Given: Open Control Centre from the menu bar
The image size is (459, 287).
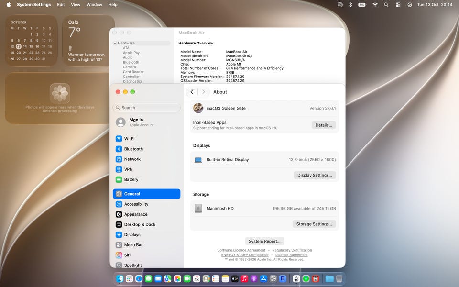Looking at the screenshot, I should 398,5.
